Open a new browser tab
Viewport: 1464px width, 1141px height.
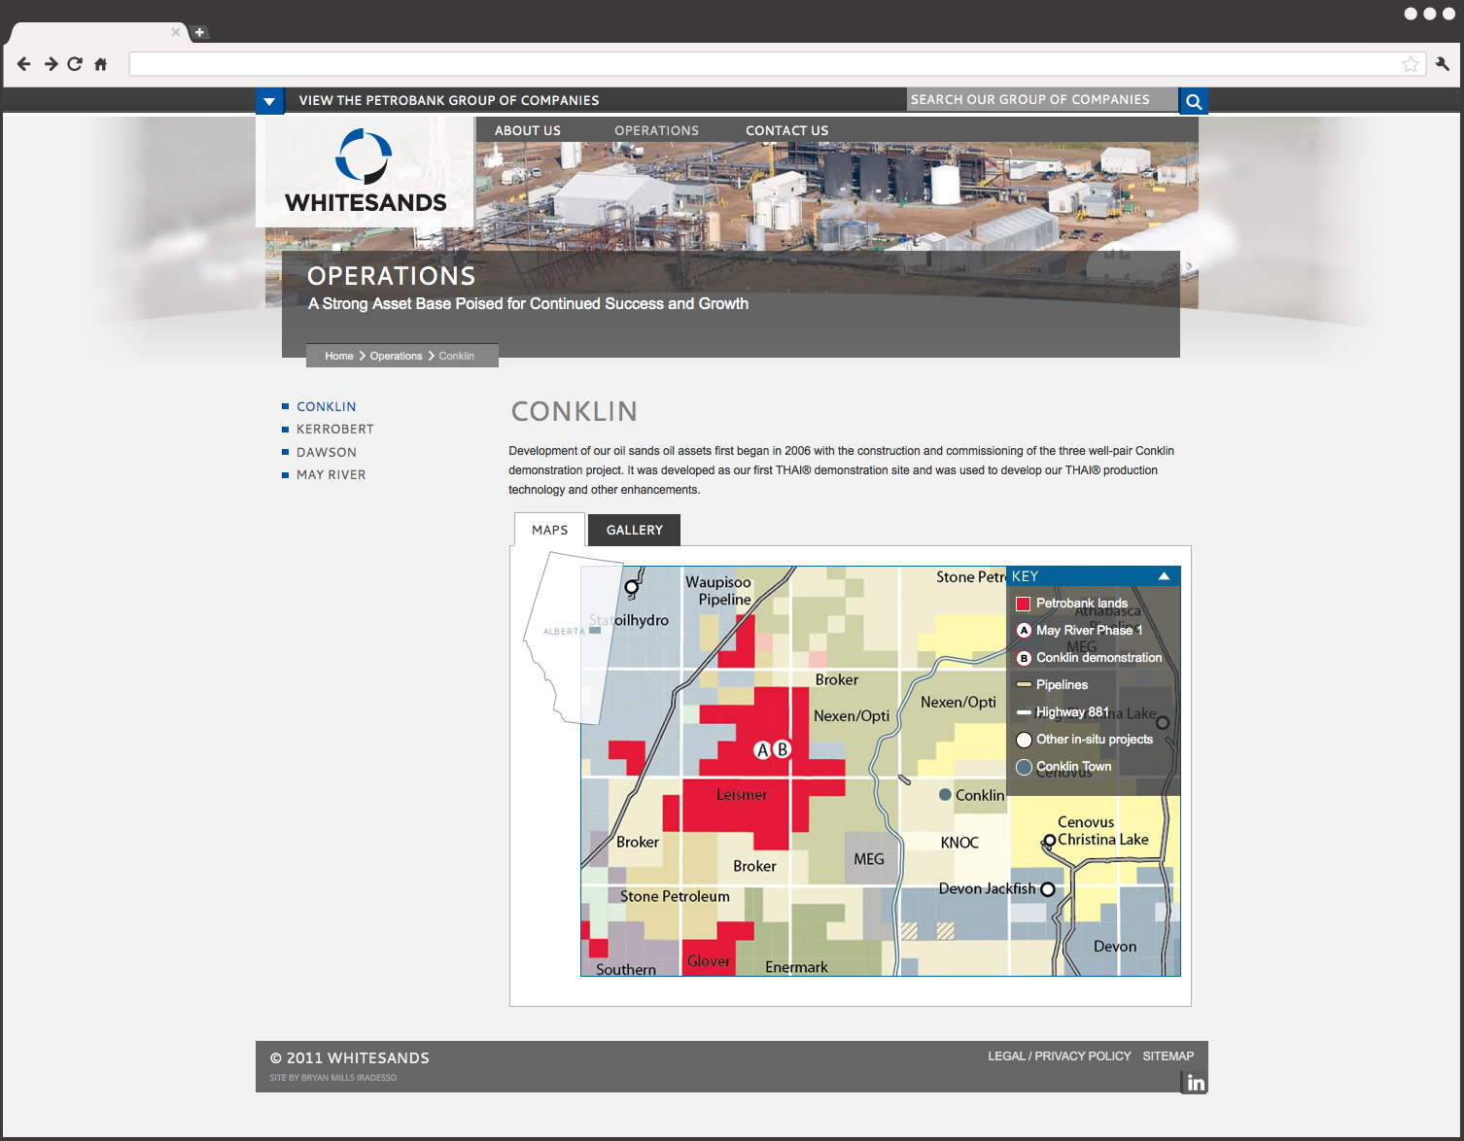click(x=199, y=32)
